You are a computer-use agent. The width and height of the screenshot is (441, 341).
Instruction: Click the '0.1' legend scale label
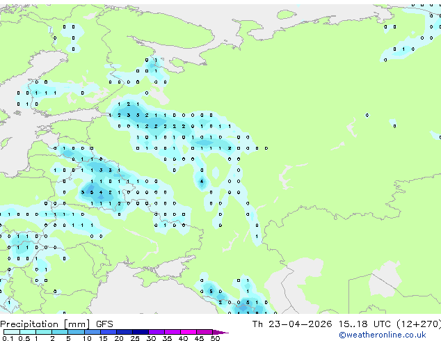[x=8, y=338]
